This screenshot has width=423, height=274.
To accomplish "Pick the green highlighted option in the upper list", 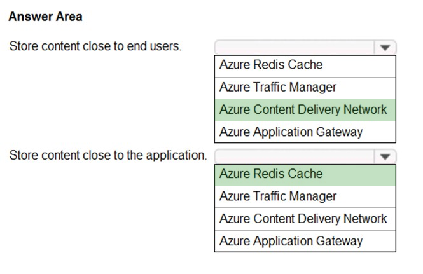I will 305,110.
